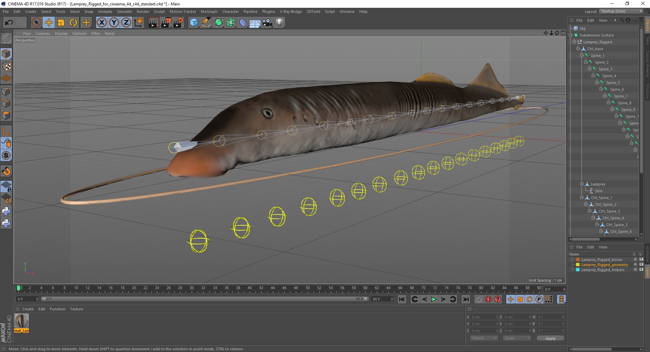Open the spline pen tool

(206, 23)
